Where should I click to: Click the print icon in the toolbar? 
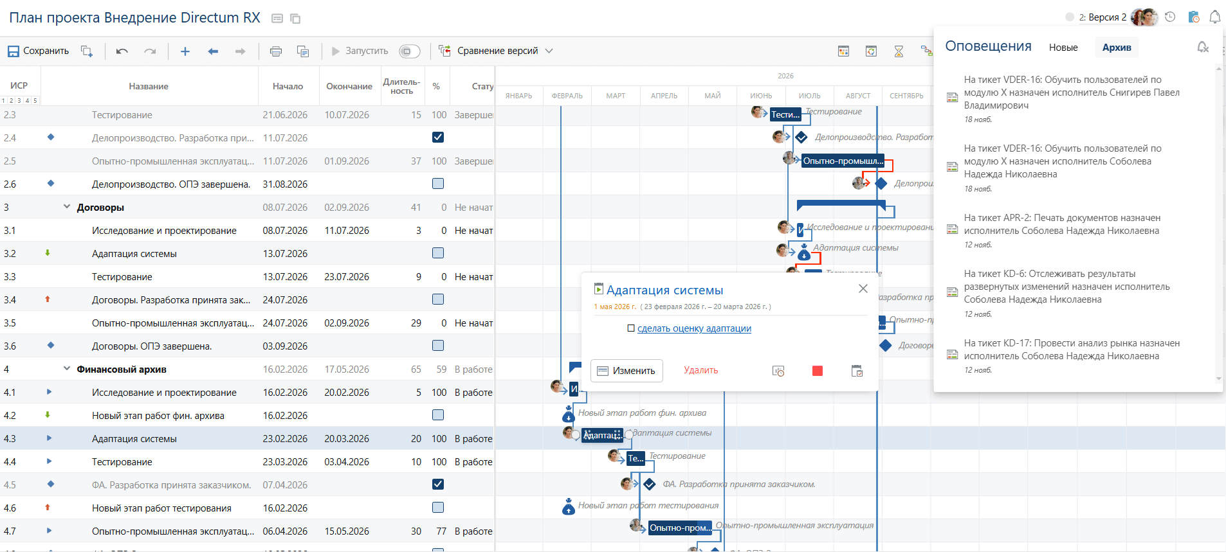click(x=276, y=51)
